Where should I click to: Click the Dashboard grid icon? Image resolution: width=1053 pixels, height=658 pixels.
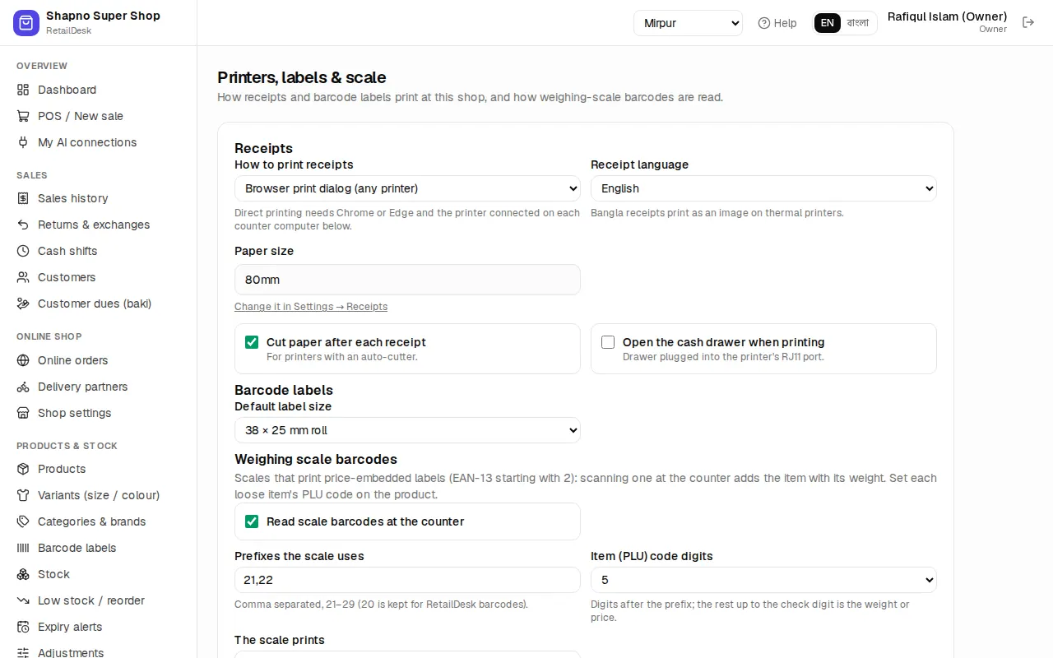pyautogui.click(x=23, y=90)
